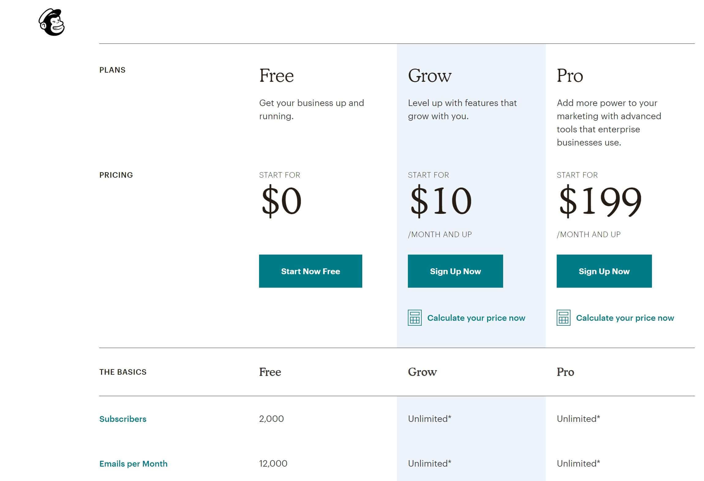Screen dimensions: 704x481
Task: Click Sign Up Now for the Grow plan
Action: [455, 271]
